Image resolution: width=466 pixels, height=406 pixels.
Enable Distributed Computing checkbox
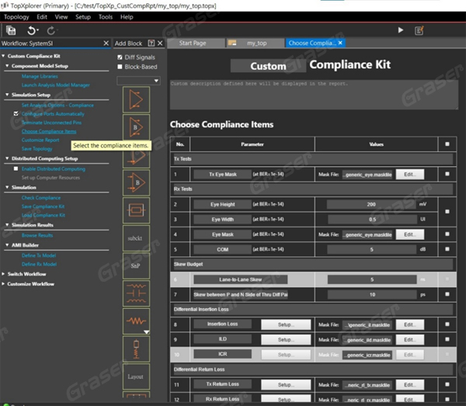pos(16,168)
